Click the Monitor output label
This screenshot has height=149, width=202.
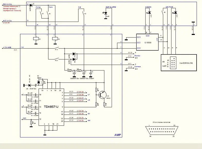[137, 56]
